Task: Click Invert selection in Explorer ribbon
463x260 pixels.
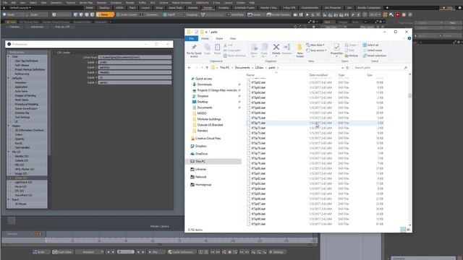Action: click(375, 56)
